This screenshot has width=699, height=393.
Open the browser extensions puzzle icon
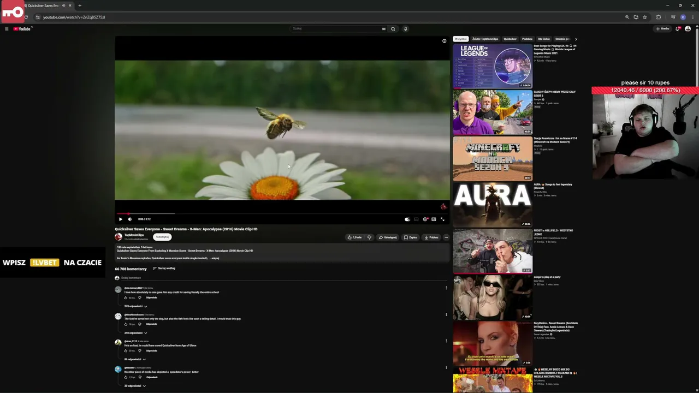click(x=659, y=17)
